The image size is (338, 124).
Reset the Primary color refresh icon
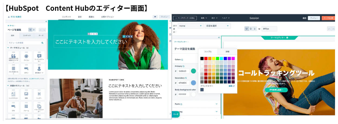click(184, 66)
